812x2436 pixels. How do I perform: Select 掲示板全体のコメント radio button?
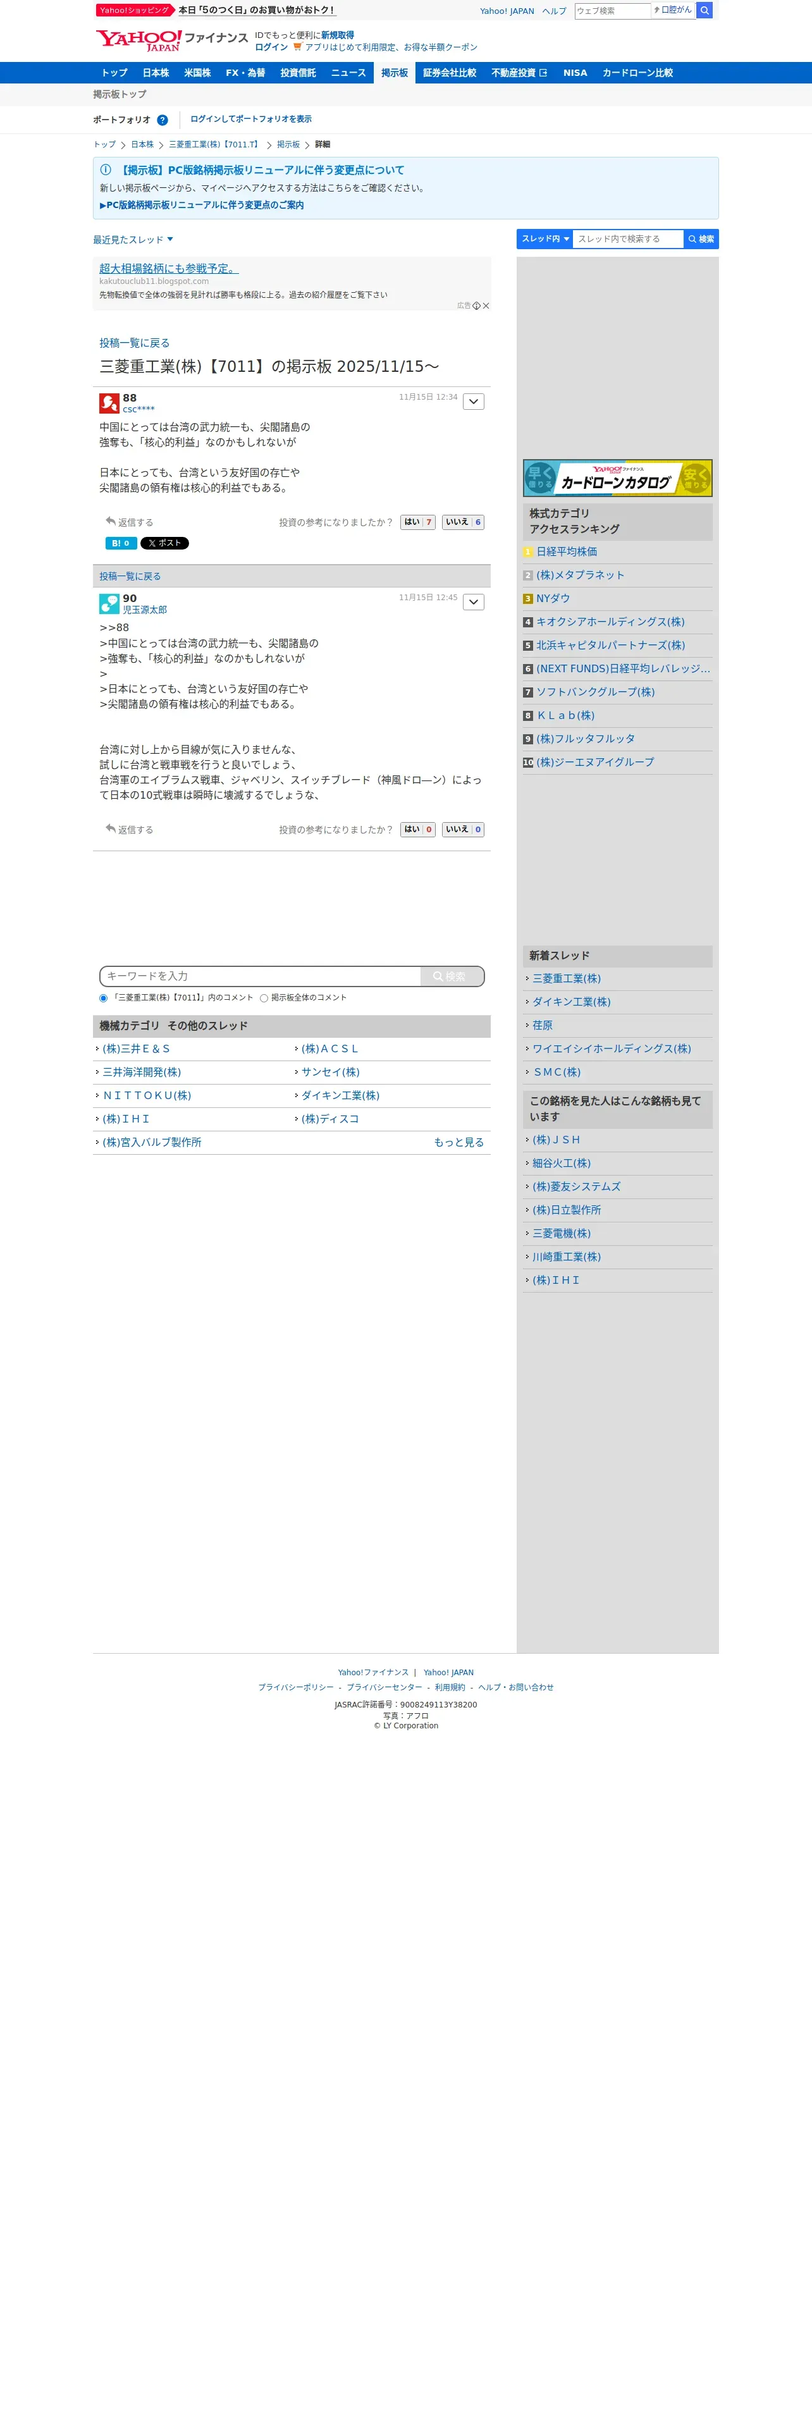pyautogui.click(x=264, y=998)
